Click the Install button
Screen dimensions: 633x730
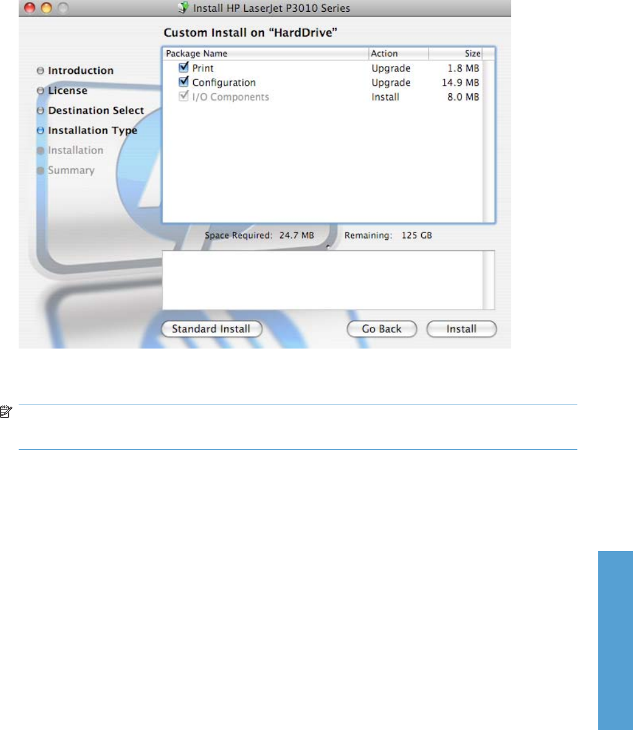462,329
